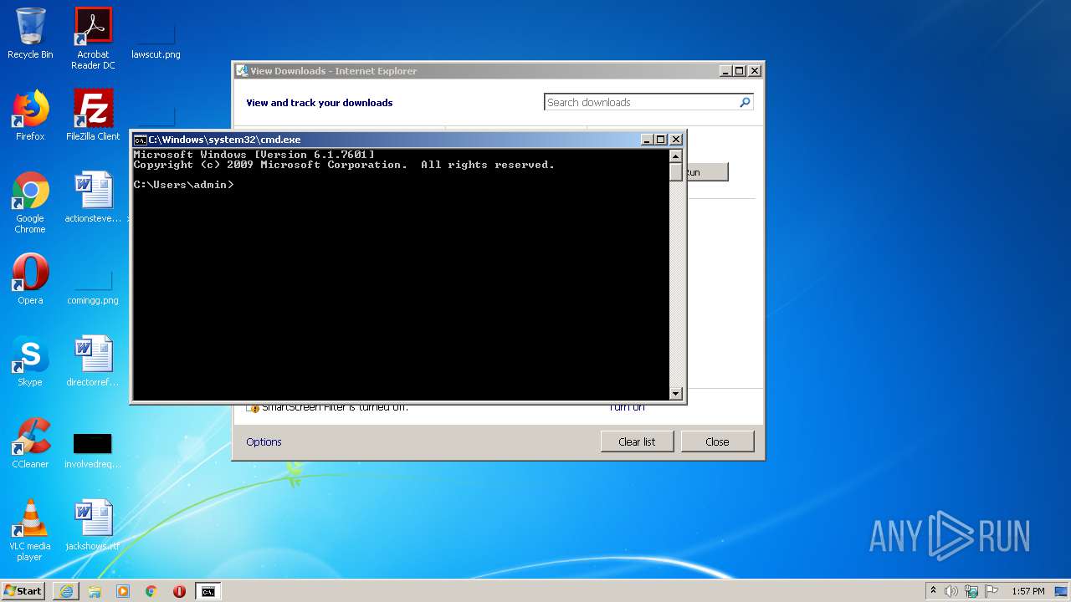Open the network tray icon
The image size is (1071, 602).
[971, 591]
